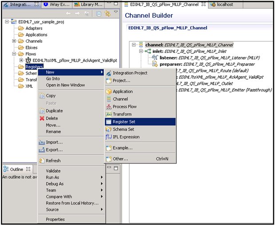The height and width of the screenshot is (225, 275).
Task: Click the Transform icon in submenu
Action: point(109,114)
